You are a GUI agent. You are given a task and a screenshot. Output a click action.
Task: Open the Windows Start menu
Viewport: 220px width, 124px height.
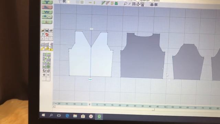[x=43, y=115]
